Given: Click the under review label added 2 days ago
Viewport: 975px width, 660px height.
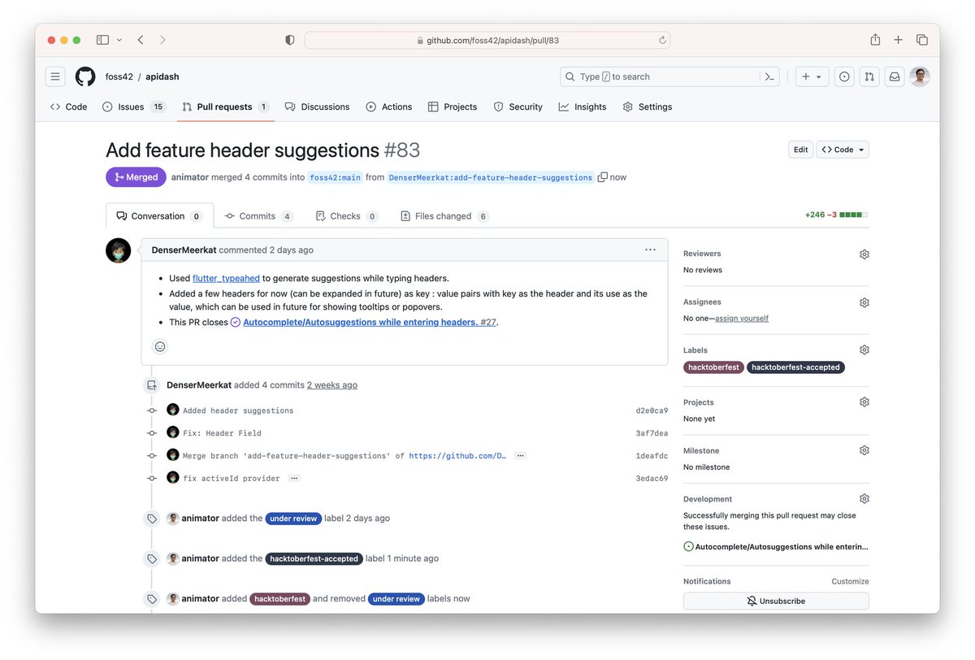Looking at the screenshot, I should pos(293,519).
